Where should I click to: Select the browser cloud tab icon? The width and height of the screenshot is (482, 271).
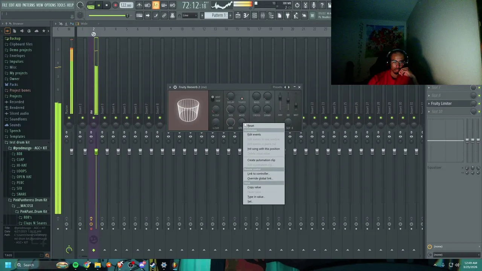point(37,31)
